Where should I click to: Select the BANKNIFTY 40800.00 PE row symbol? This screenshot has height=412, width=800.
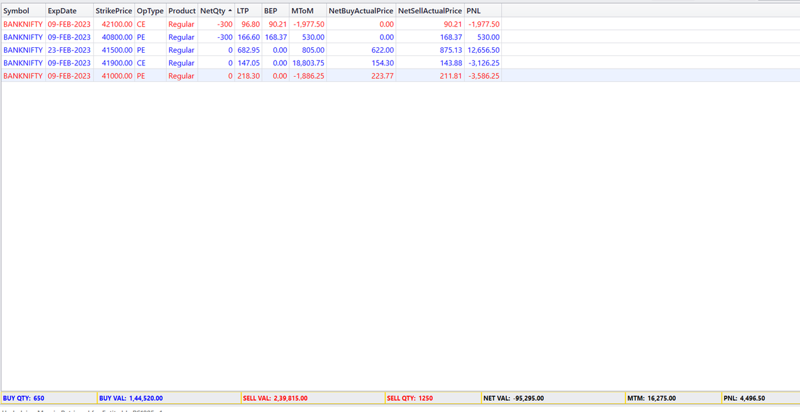(23, 37)
